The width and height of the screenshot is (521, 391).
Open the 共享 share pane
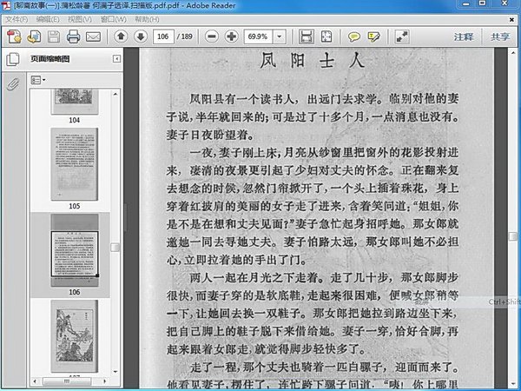coord(500,36)
